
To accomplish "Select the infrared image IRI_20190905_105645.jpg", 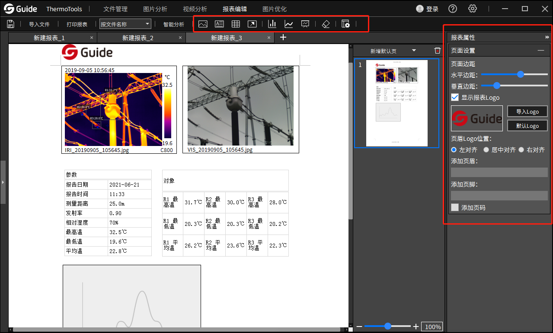I will (118, 109).
